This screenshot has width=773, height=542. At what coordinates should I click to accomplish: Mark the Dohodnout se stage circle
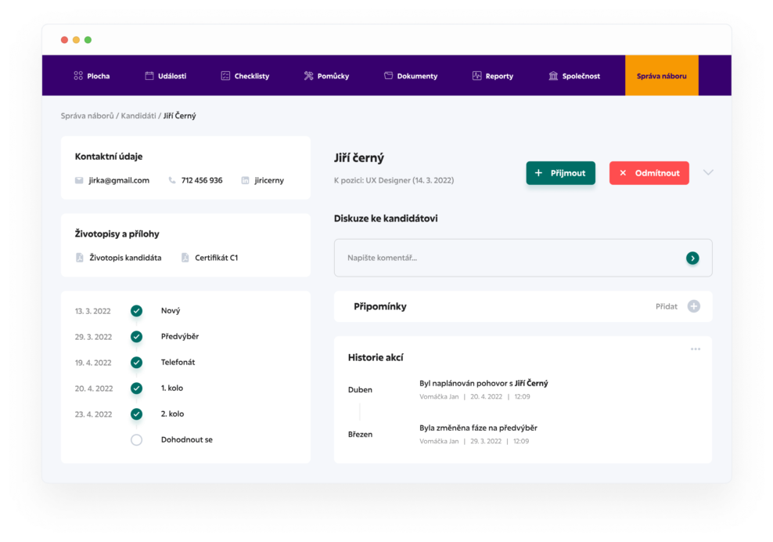point(136,440)
